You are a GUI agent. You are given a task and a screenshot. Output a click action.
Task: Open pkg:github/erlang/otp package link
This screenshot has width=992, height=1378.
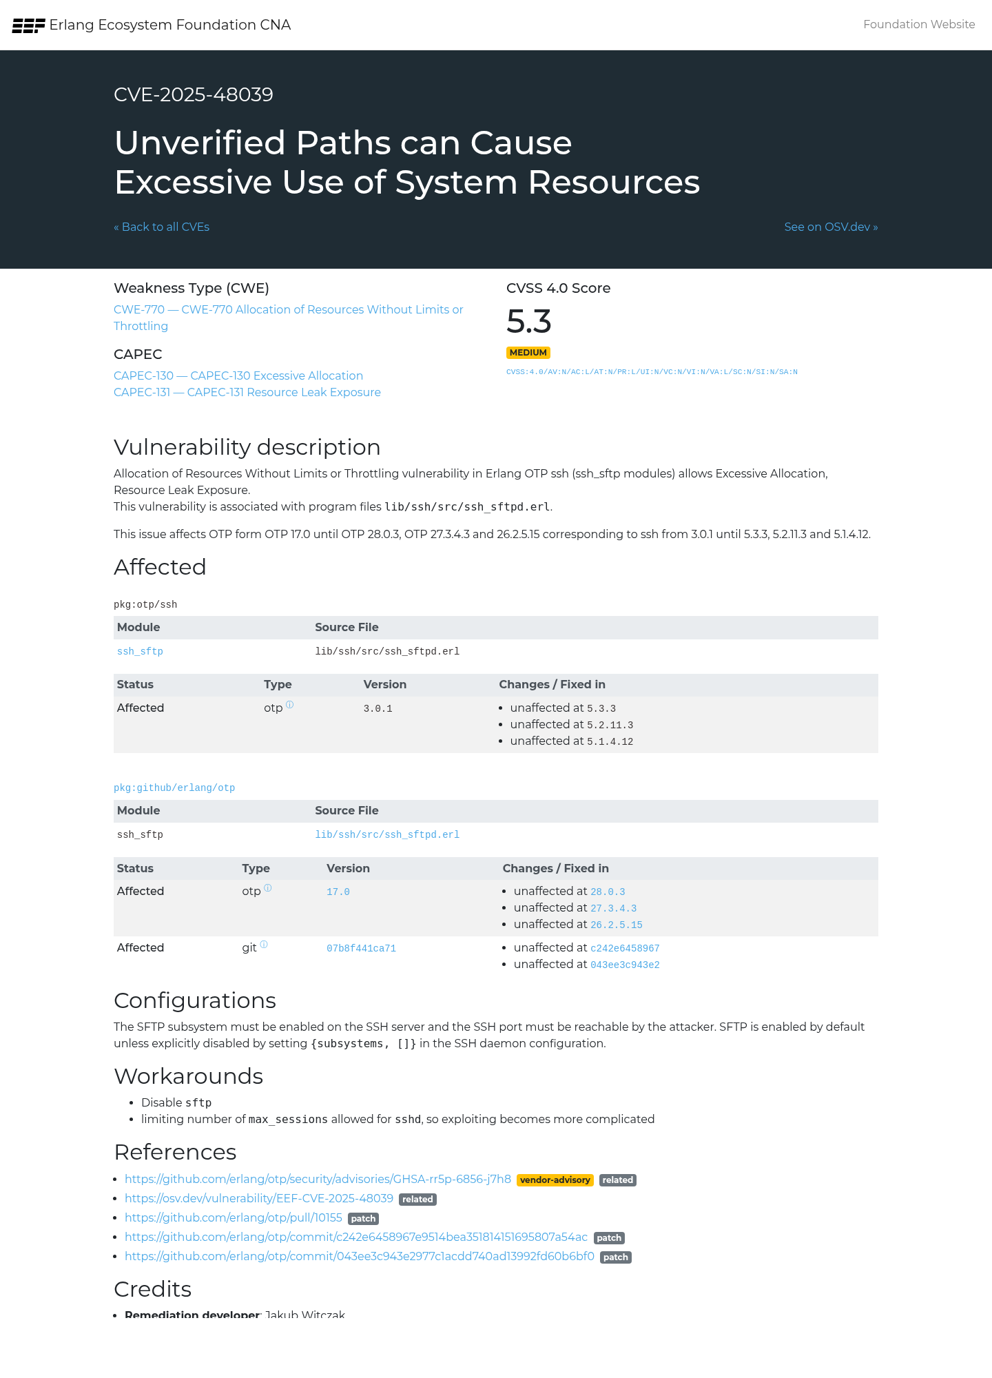point(174,788)
